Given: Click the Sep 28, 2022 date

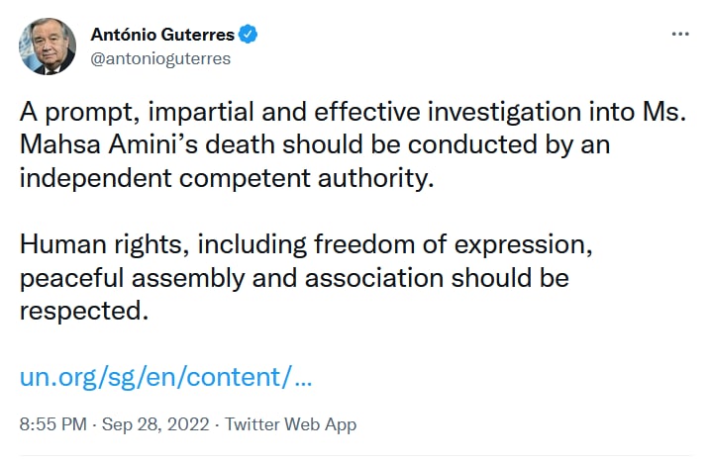Looking at the screenshot, I should click(x=154, y=424).
